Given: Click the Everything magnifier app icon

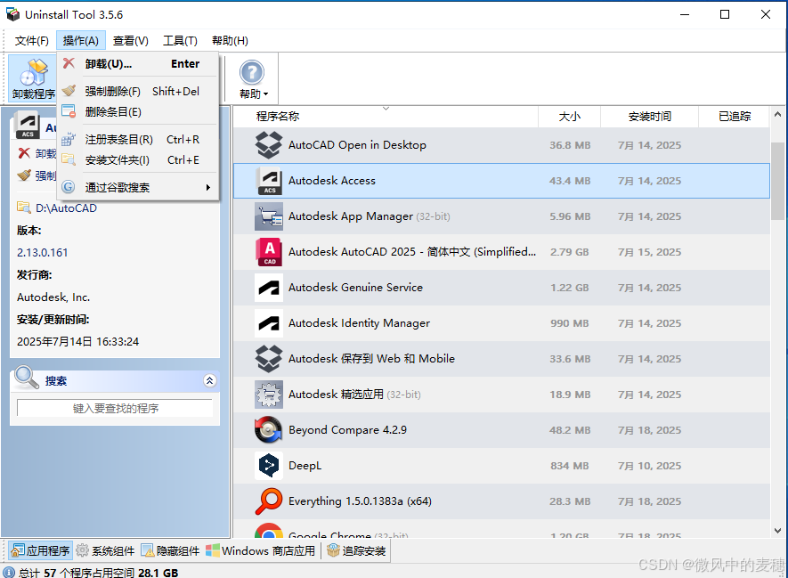Looking at the screenshot, I should (x=269, y=501).
